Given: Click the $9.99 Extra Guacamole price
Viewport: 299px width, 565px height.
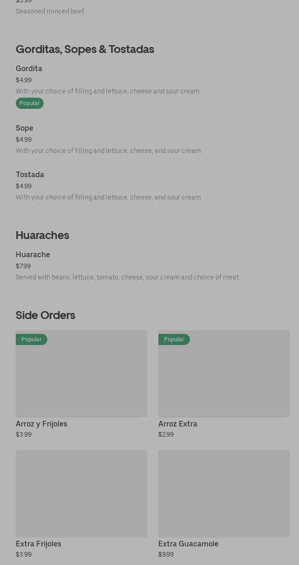Looking at the screenshot, I should (x=166, y=555).
